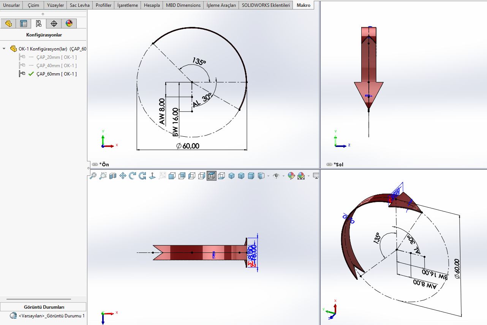Open the MBD Dimensions tab

[183, 5]
